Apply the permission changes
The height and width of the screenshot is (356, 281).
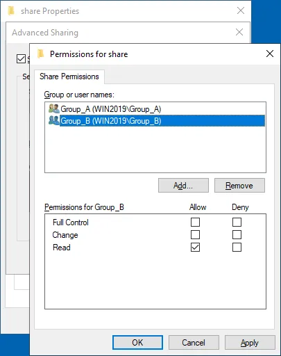(250, 343)
